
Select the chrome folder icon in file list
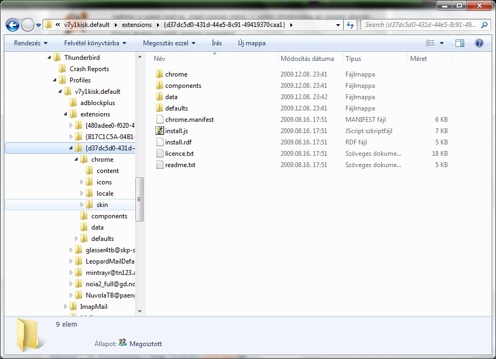tap(159, 74)
